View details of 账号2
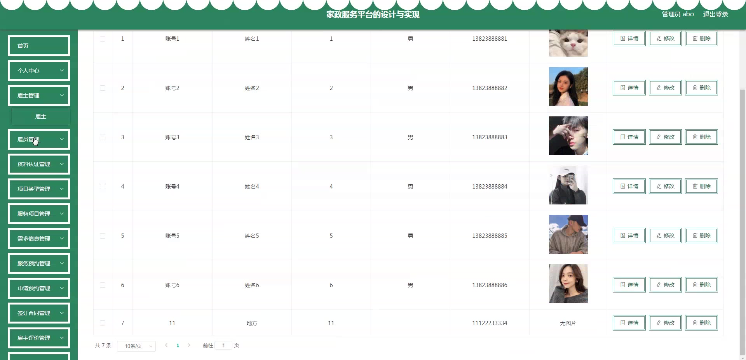The width and height of the screenshot is (746, 360). (629, 88)
